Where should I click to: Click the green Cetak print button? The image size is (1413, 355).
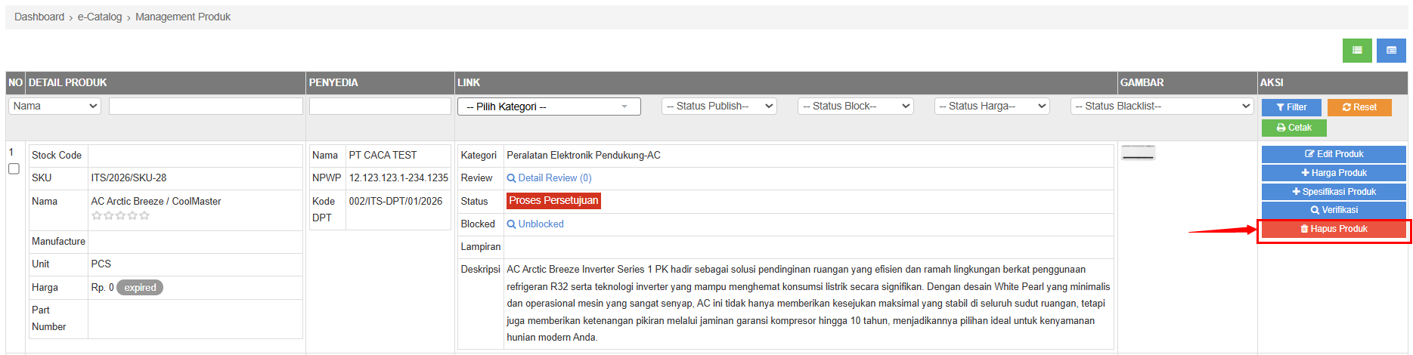(x=1294, y=128)
